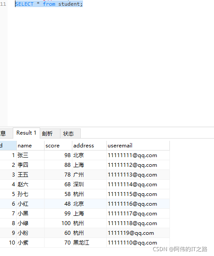Click the score cell 88
214x256 pixels.
58,165
